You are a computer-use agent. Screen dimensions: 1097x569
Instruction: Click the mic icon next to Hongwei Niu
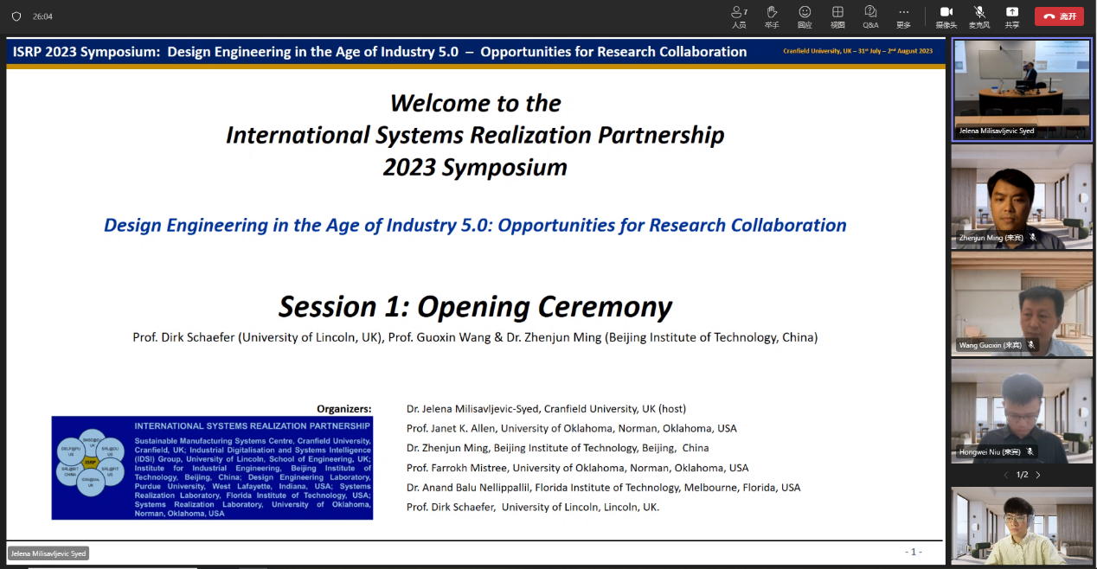pos(1030,452)
